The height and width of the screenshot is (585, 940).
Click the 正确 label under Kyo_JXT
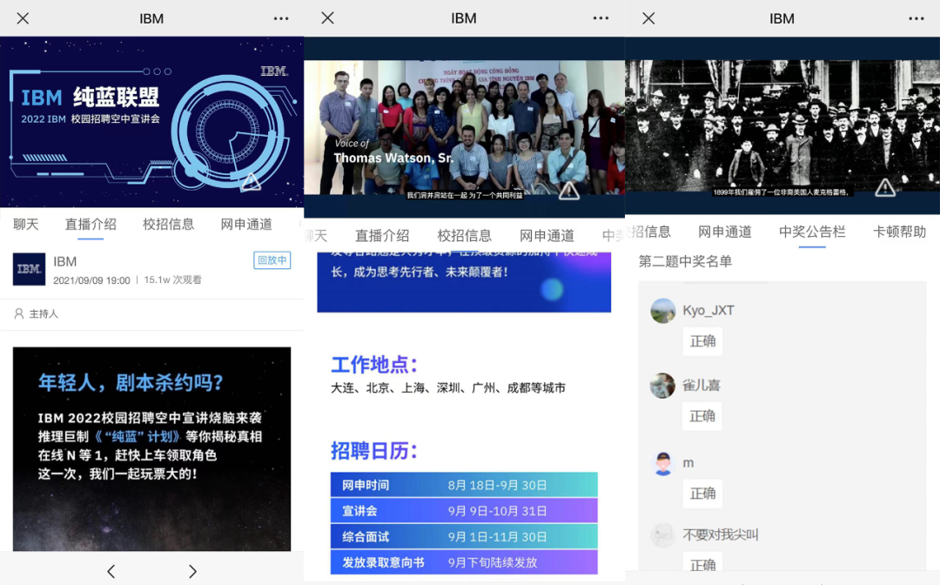pyautogui.click(x=702, y=341)
